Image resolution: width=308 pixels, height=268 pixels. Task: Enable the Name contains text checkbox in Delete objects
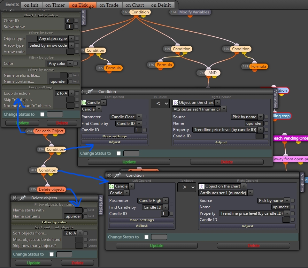click(85, 216)
